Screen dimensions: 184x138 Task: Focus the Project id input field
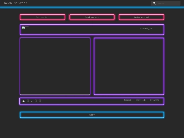point(43,17)
